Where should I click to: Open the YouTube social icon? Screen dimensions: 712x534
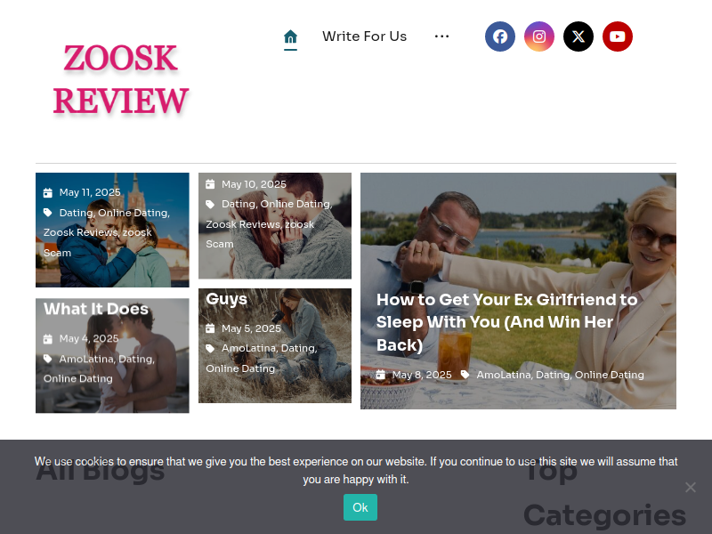(x=617, y=36)
